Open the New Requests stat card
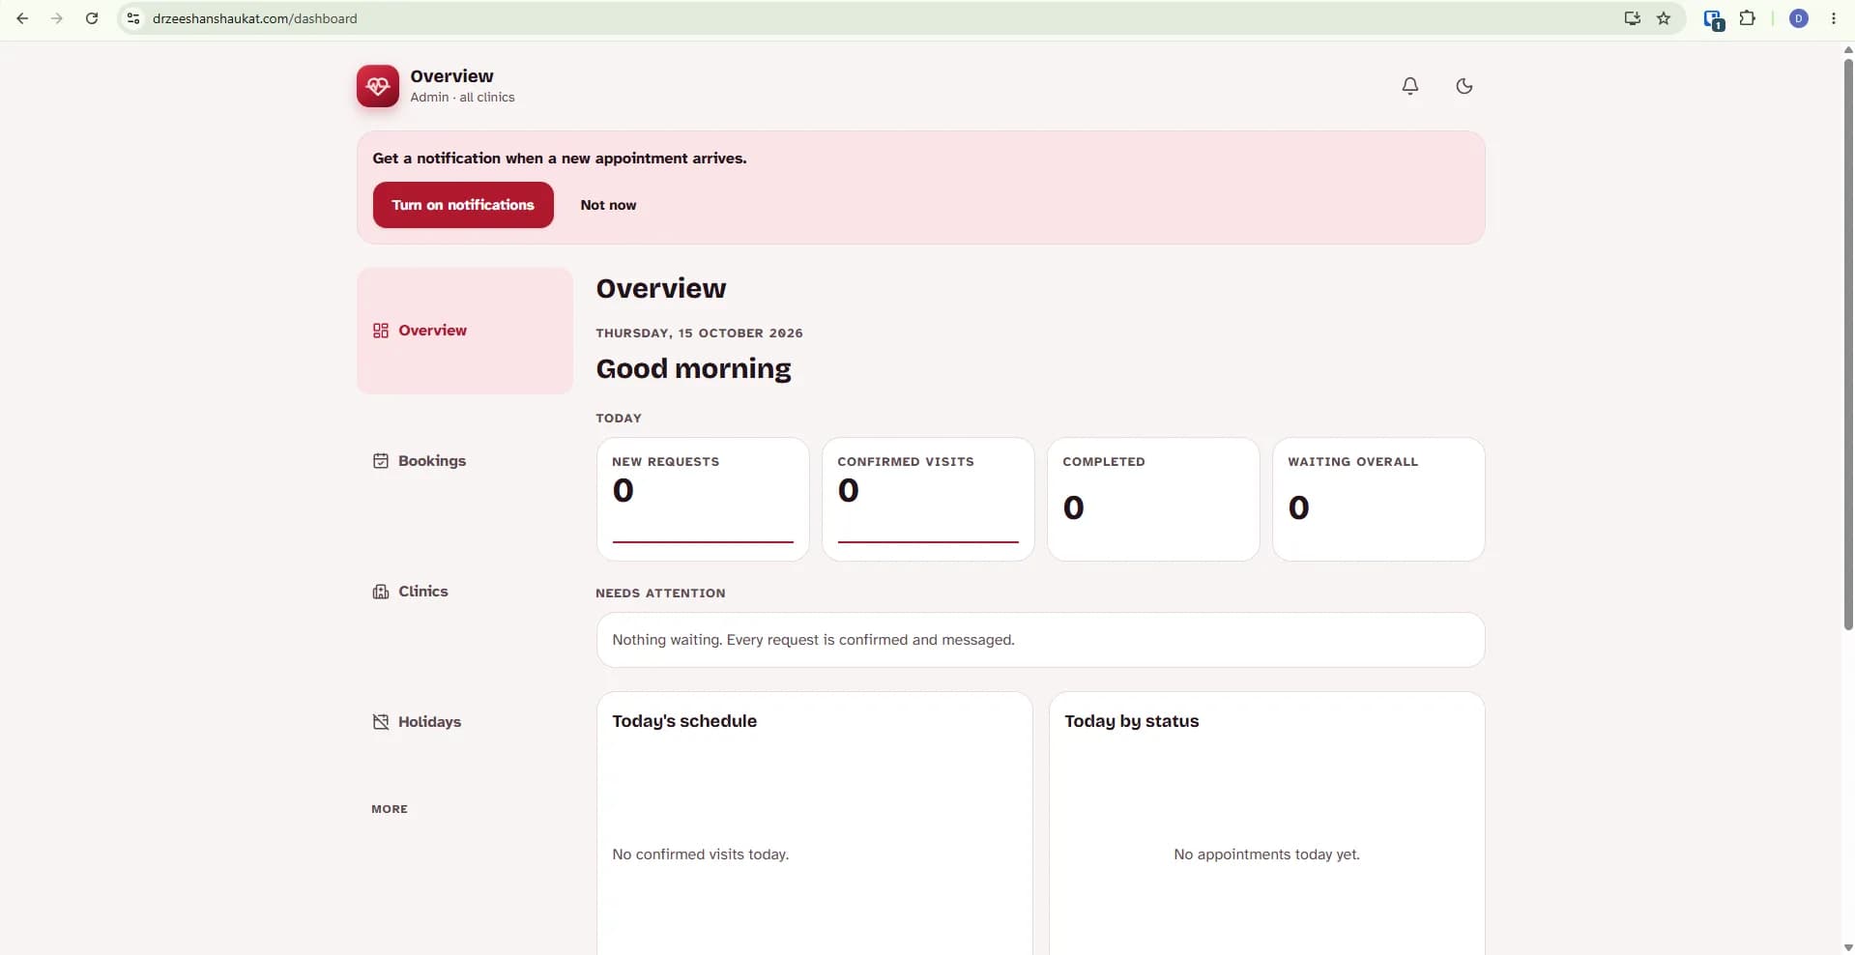 coord(703,500)
